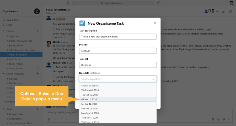Image resolution: width=236 pixels, height=126 pixels.
Task: Open the Priority dropdown showing Medium
Action: click(x=118, y=51)
